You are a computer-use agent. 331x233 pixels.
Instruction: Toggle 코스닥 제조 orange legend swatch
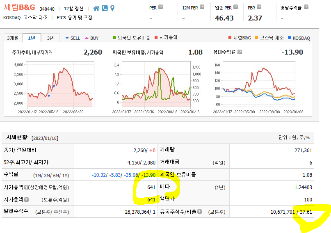tap(256, 38)
